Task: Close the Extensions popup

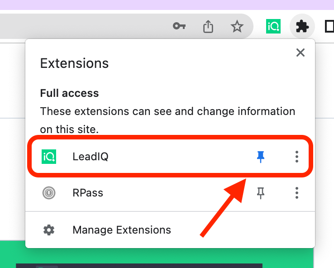Action: (x=300, y=53)
